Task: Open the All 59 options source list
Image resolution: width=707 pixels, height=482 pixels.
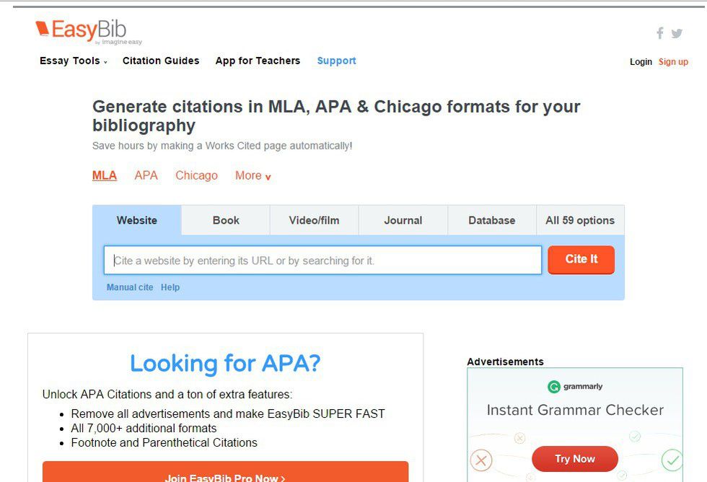Action: (580, 221)
